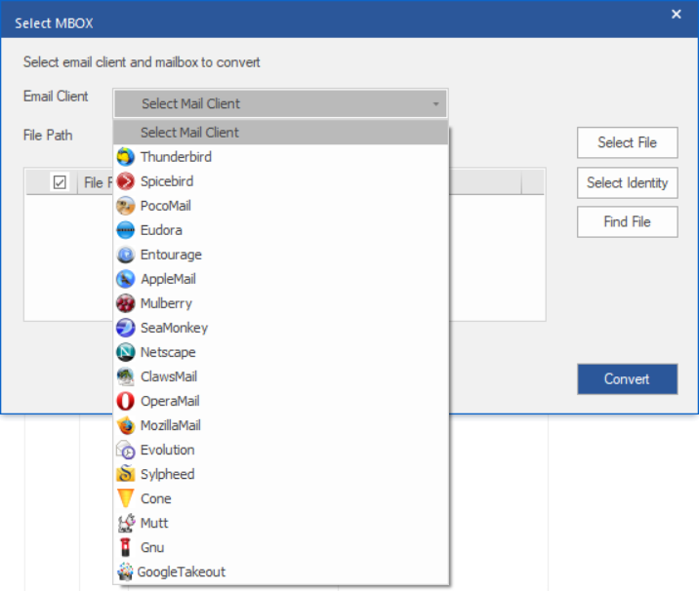Click the GoogleTakeout icon
This screenshot has height=592, width=699.
pos(125,572)
